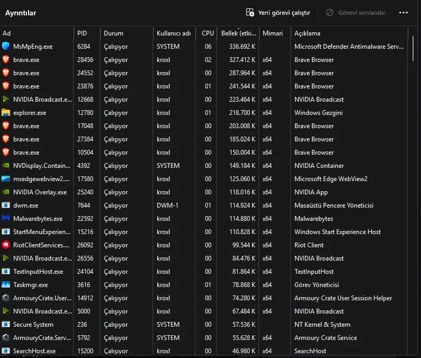Viewport: 421px width, 358px height.
Task: Click description Riot Client
Action: tap(309, 245)
